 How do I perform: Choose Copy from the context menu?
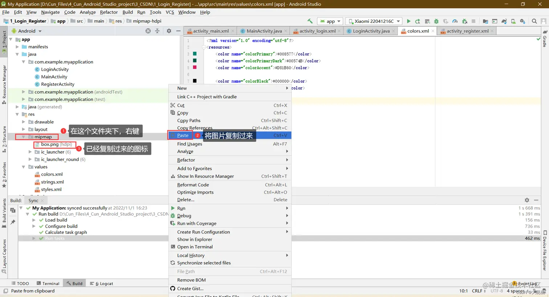[230, 113]
